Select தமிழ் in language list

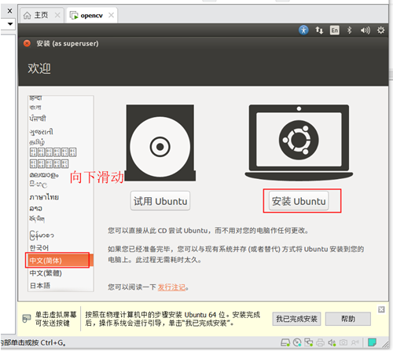(61, 142)
